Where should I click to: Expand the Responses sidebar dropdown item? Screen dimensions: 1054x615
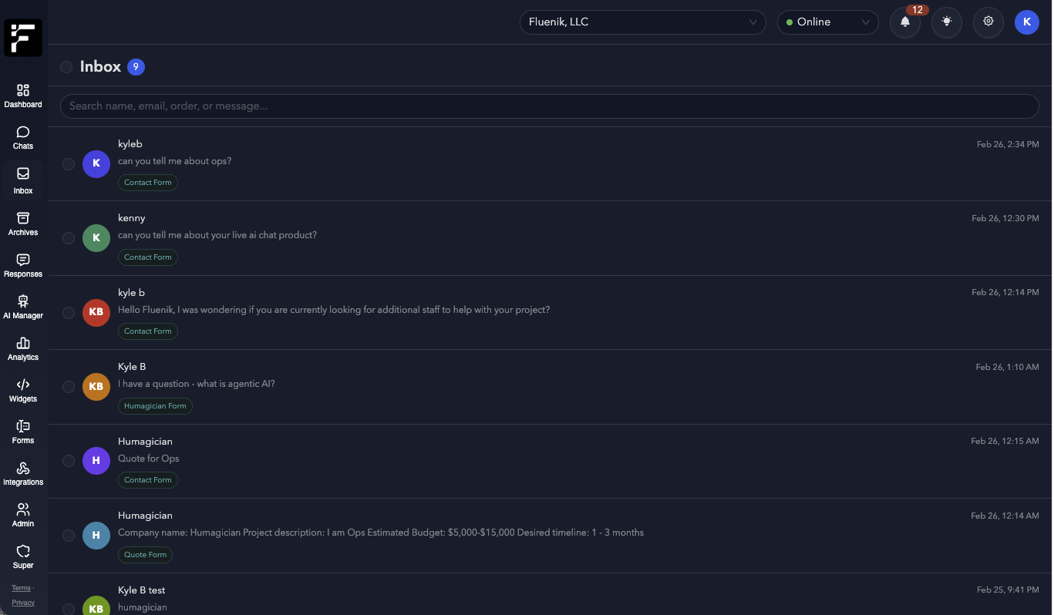click(x=22, y=266)
